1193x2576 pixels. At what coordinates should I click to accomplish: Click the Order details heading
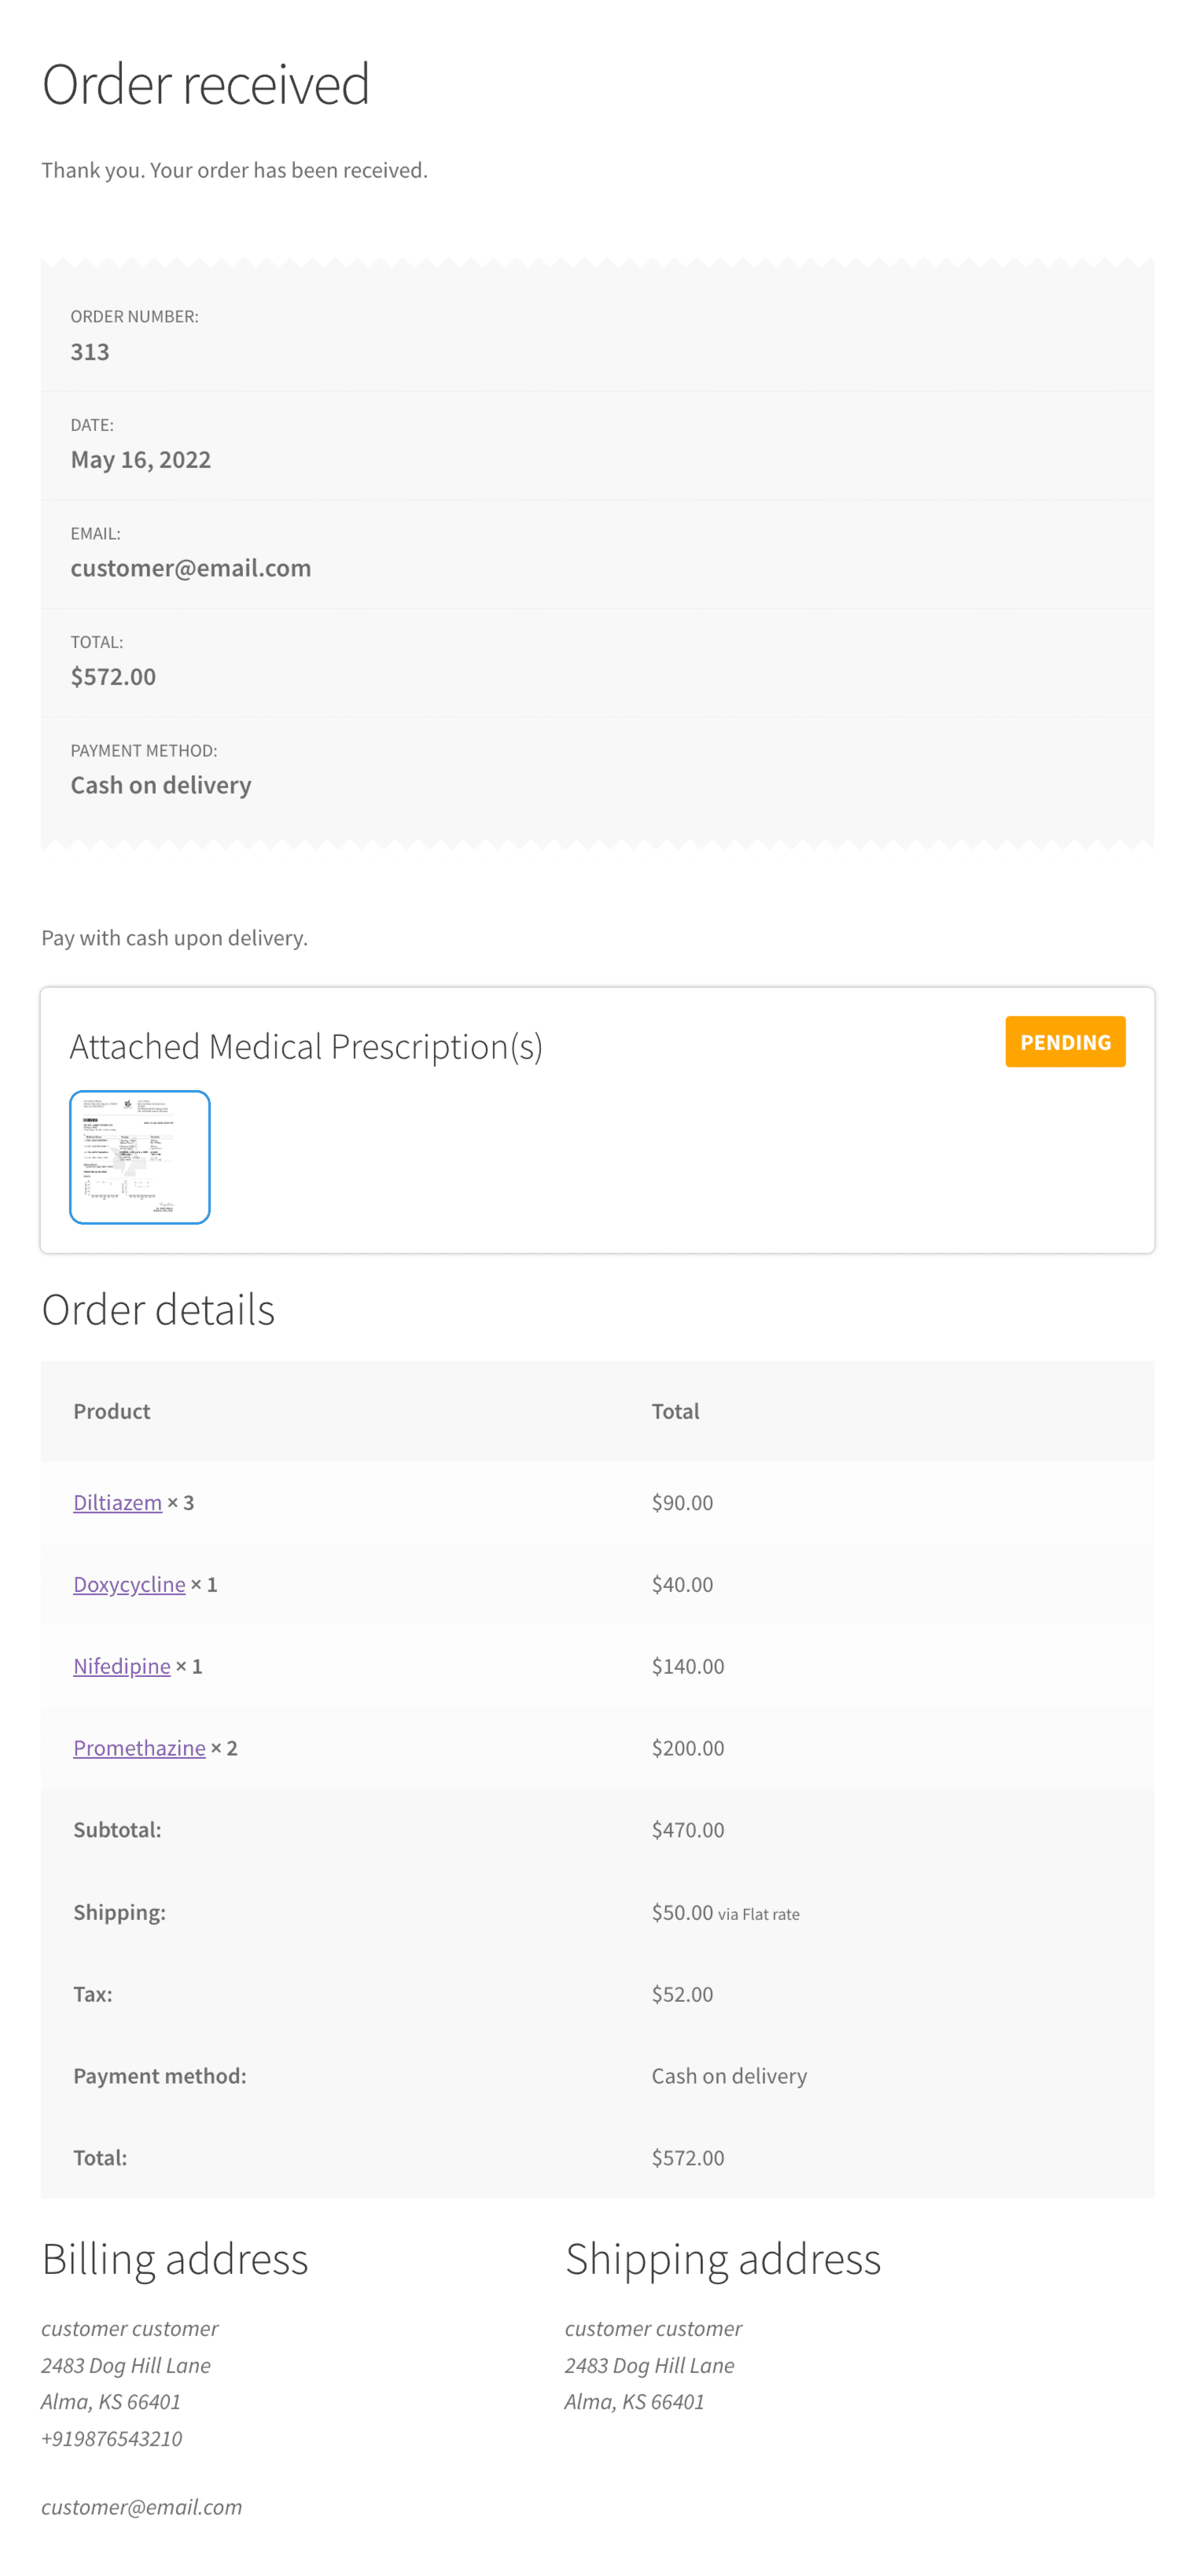click(158, 1308)
